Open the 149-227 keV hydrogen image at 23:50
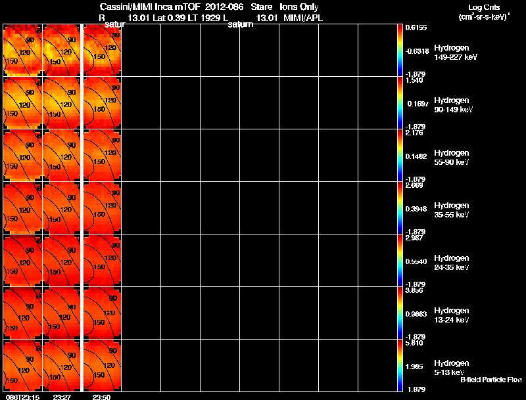Viewport: 526px width, 400px height. (103, 51)
